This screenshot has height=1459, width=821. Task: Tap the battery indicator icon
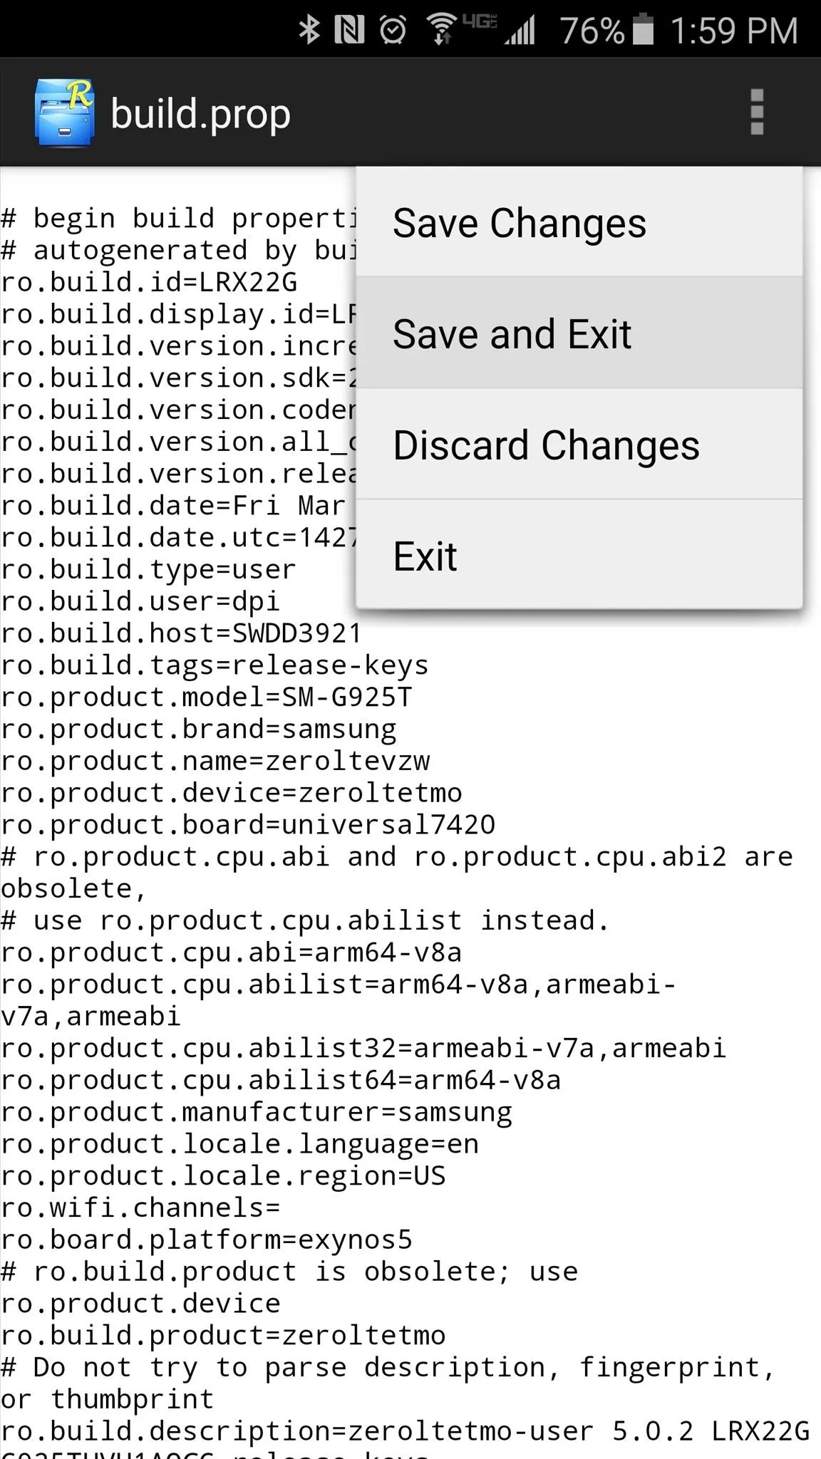click(643, 30)
